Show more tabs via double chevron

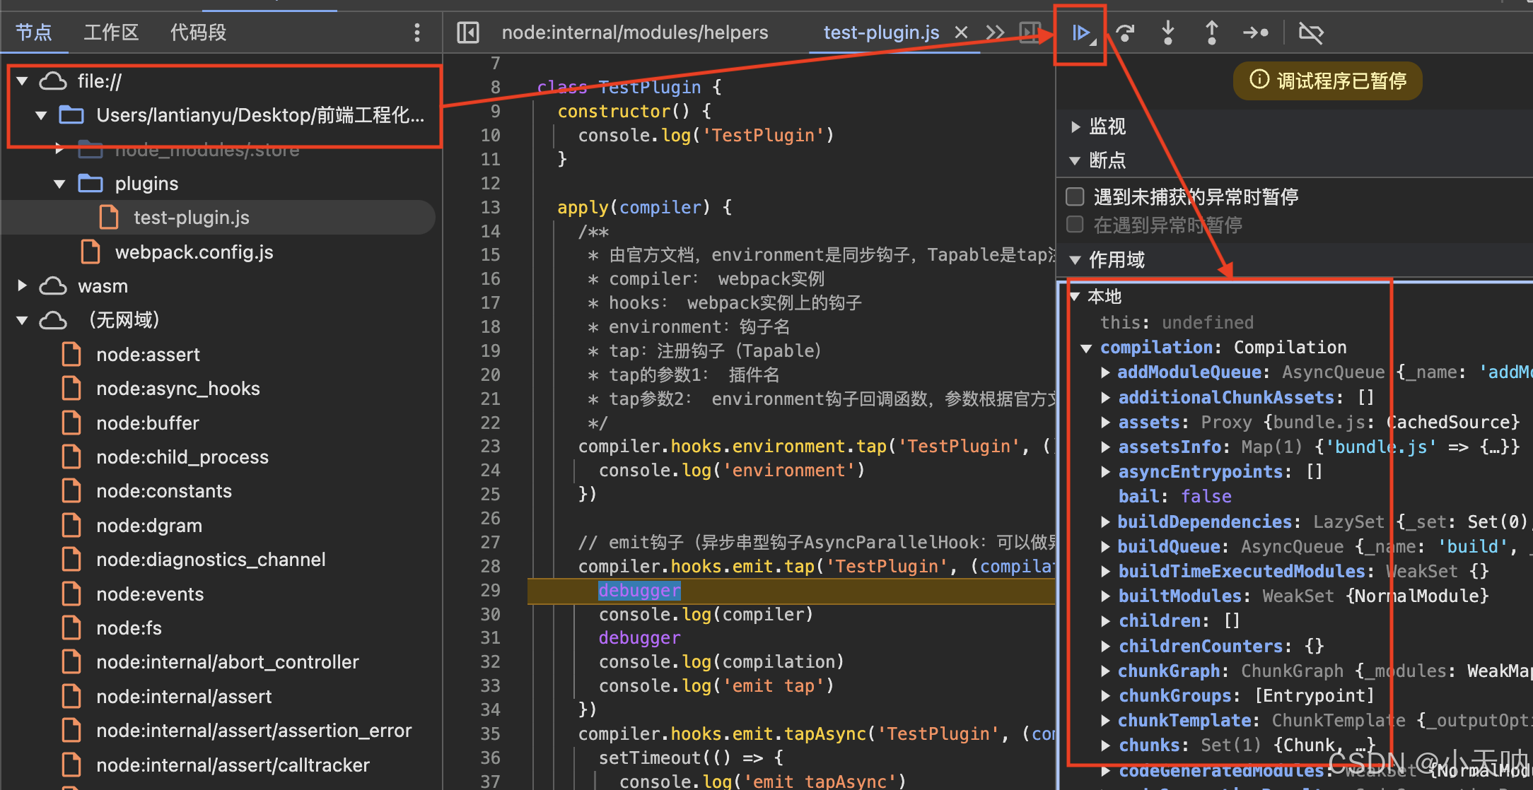click(995, 33)
